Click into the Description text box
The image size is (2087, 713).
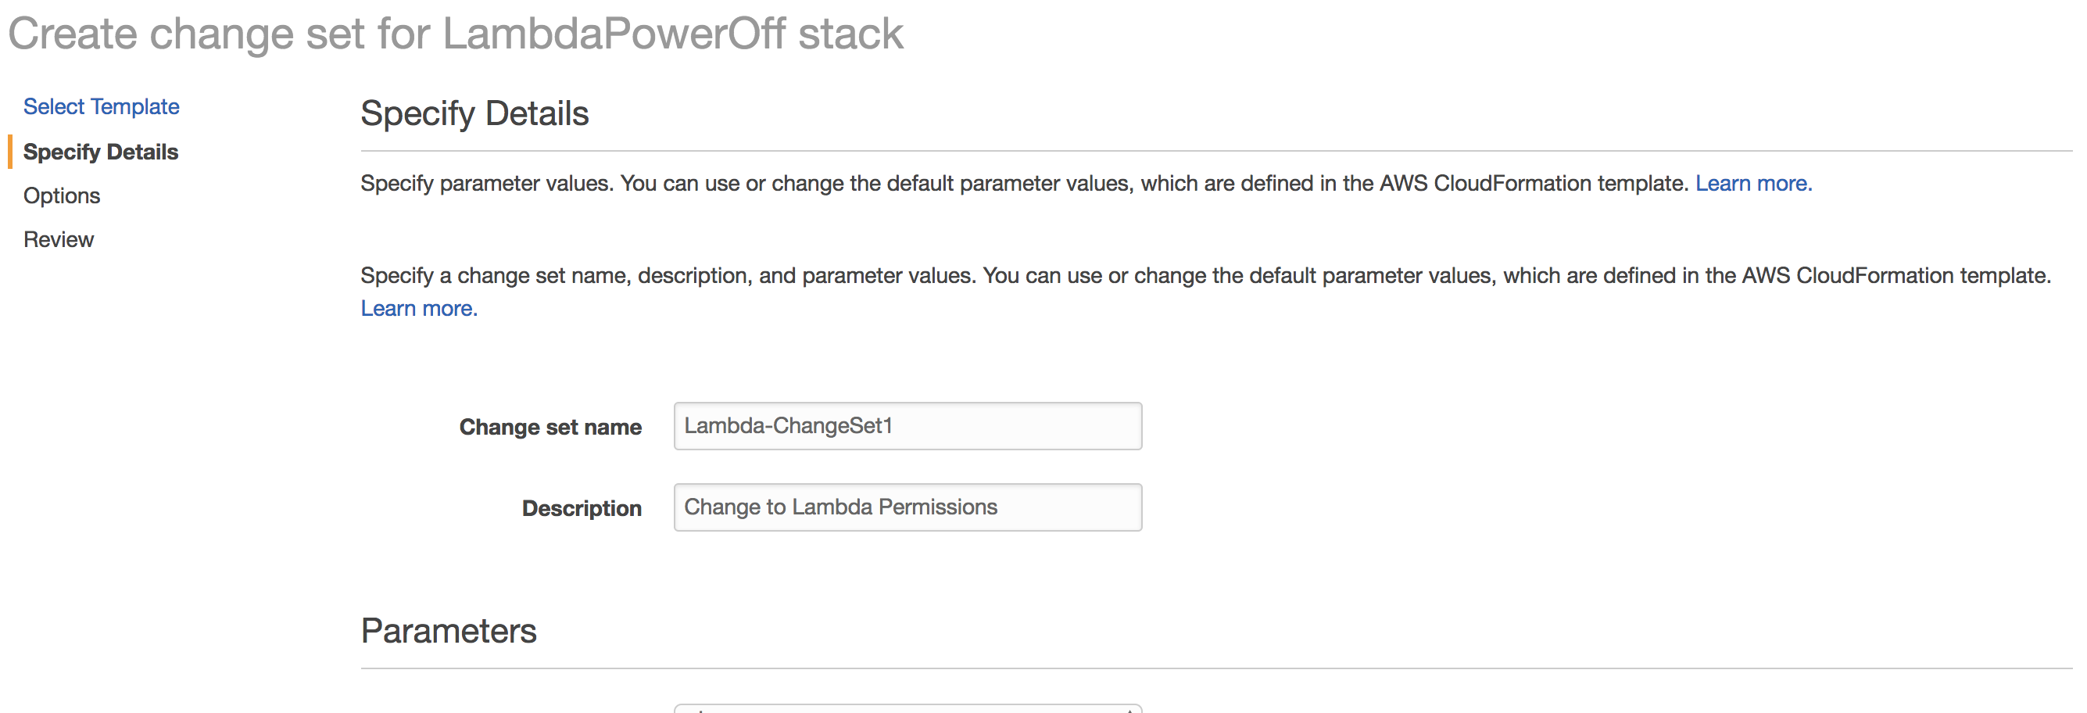pyautogui.click(x=907, y=507)
